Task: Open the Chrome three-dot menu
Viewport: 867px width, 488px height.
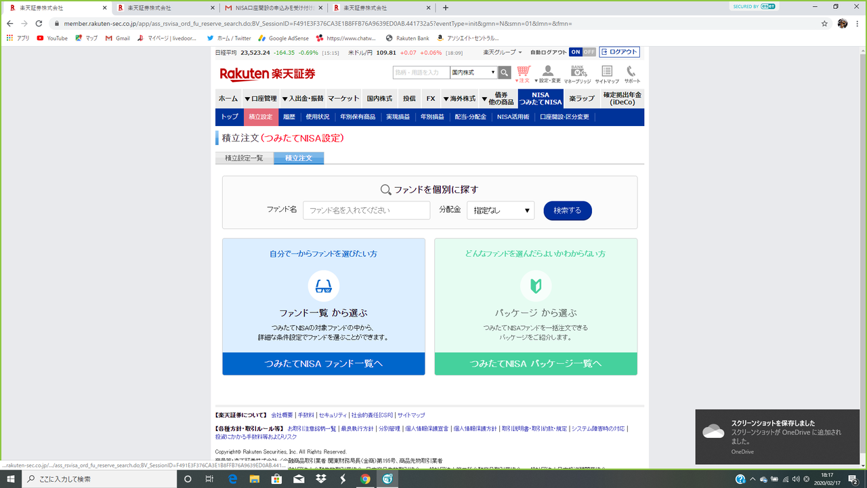Action: 858,23
